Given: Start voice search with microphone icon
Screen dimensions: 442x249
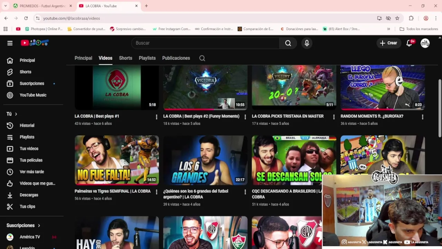Looking at the screenshot, I should tap(307, 43).
